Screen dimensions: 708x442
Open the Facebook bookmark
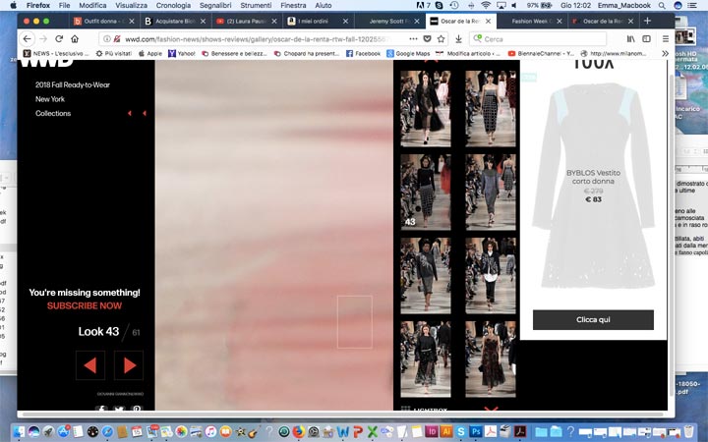click(x=364, y=53)
